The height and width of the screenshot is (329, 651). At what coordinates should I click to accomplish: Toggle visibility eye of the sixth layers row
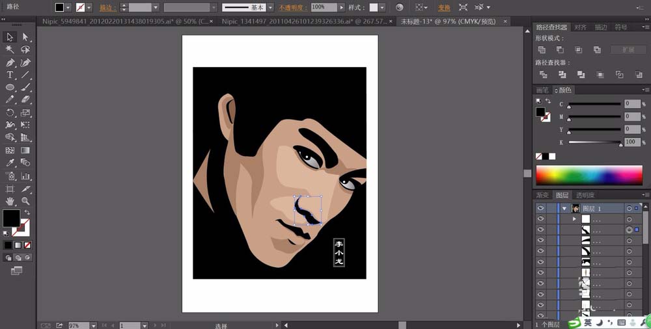click(x=540, y=262)
